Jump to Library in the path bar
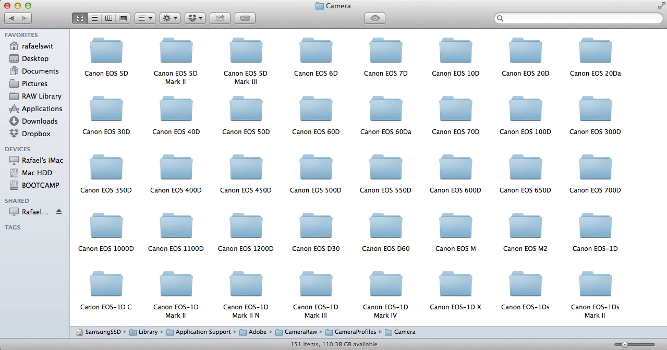The image size is (667, 350). [143, 332]
